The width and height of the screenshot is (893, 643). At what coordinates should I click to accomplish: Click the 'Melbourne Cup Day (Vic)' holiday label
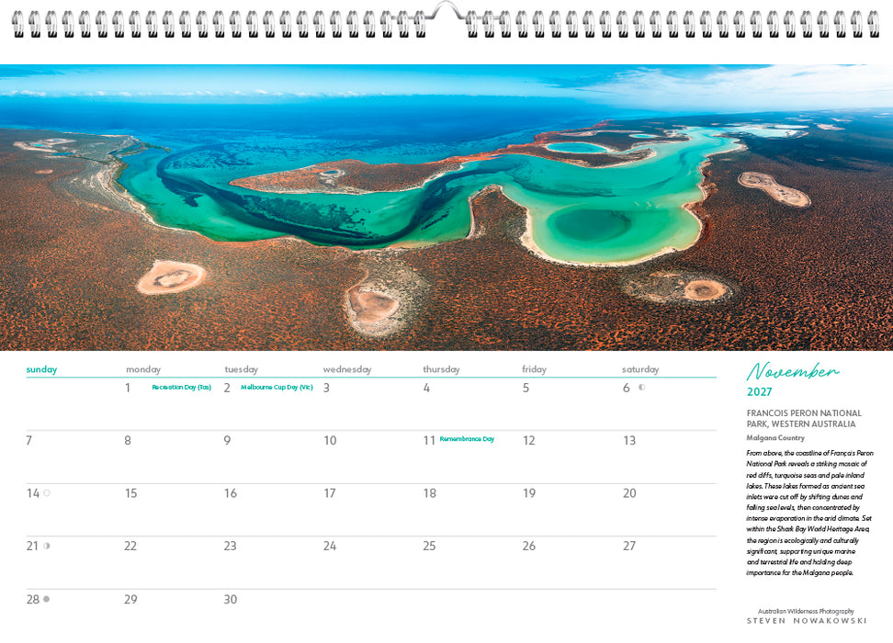[x=277, y=388]
